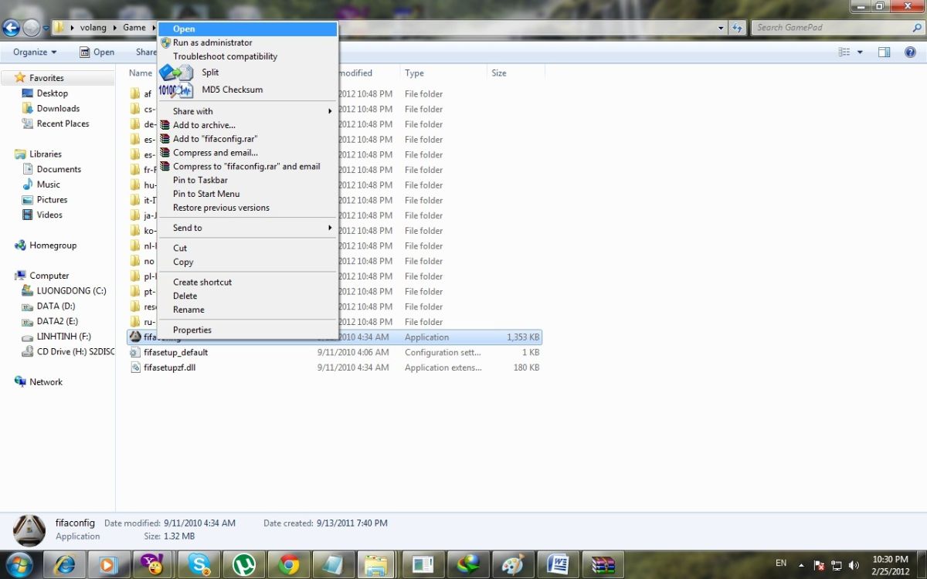Open the change view dropdown arrow
The width and height of the screenshot is (927, 579).
click(860, 52)
